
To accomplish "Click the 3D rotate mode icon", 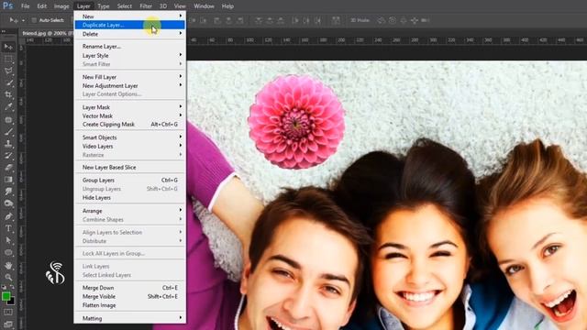I will coord(382,20).
